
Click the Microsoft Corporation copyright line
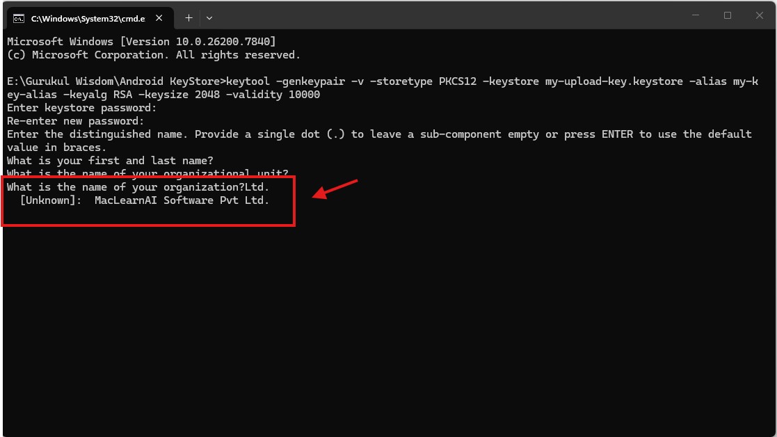click(x=153, y=55)
